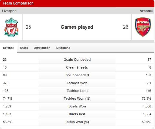Select the Goals Conceded row label

point(77,60)
